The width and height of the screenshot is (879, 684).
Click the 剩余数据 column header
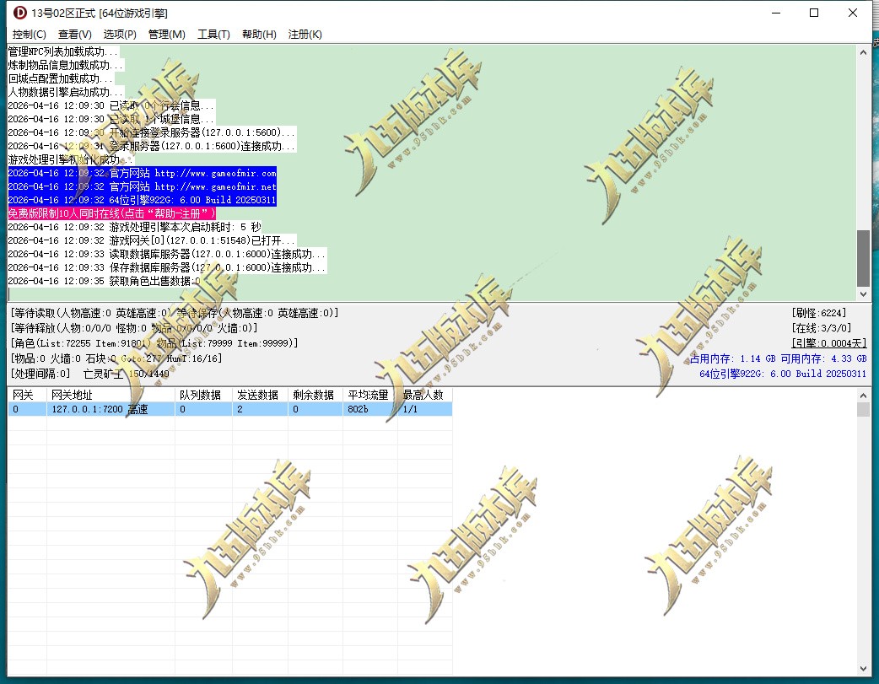[315, 395]
